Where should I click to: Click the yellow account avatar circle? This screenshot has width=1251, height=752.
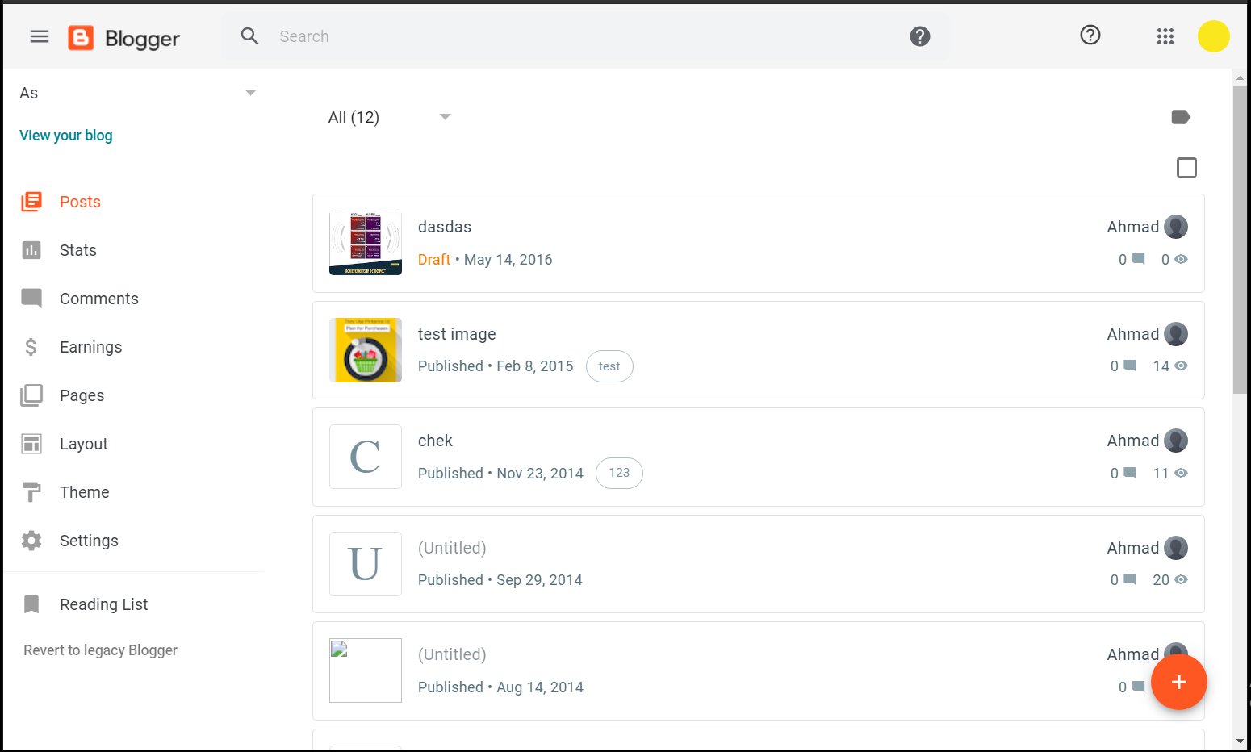(1213, 36)
